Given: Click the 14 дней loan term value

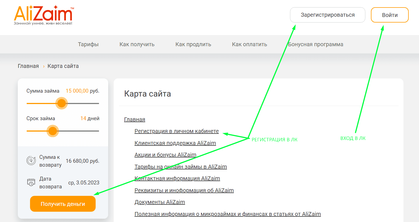Looking at the screenshot, I should [x=90, y=119].
